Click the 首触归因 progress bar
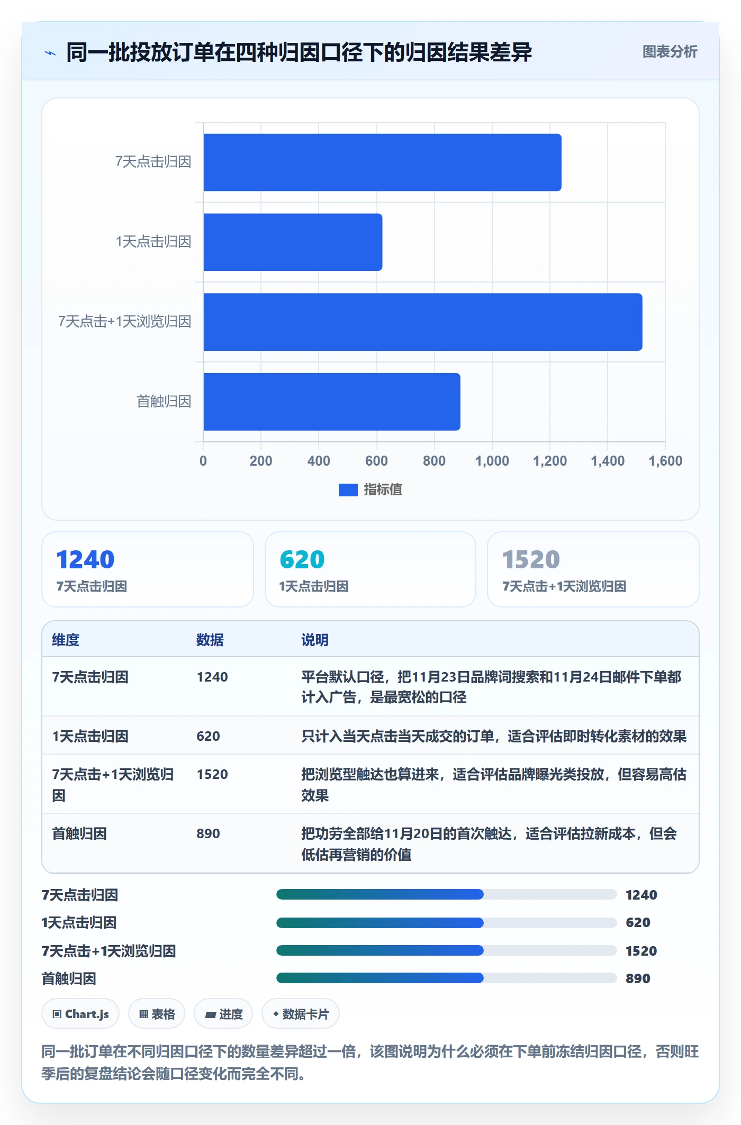741x1125 pixels. (446, 978)
